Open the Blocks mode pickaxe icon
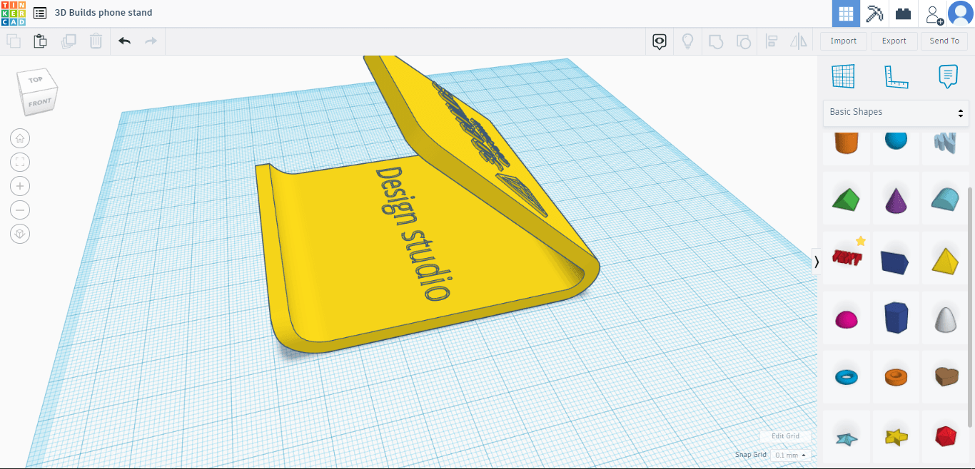The width and height of the screenshot is (975, 469). point(874,14)
